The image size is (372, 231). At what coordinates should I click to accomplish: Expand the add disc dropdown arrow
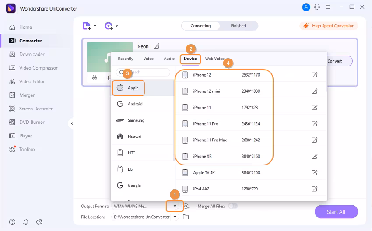click(117, 26)
